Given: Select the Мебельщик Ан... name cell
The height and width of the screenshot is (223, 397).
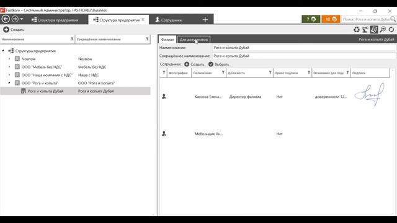Looking at the screenshot, I should tap(209, 134).
